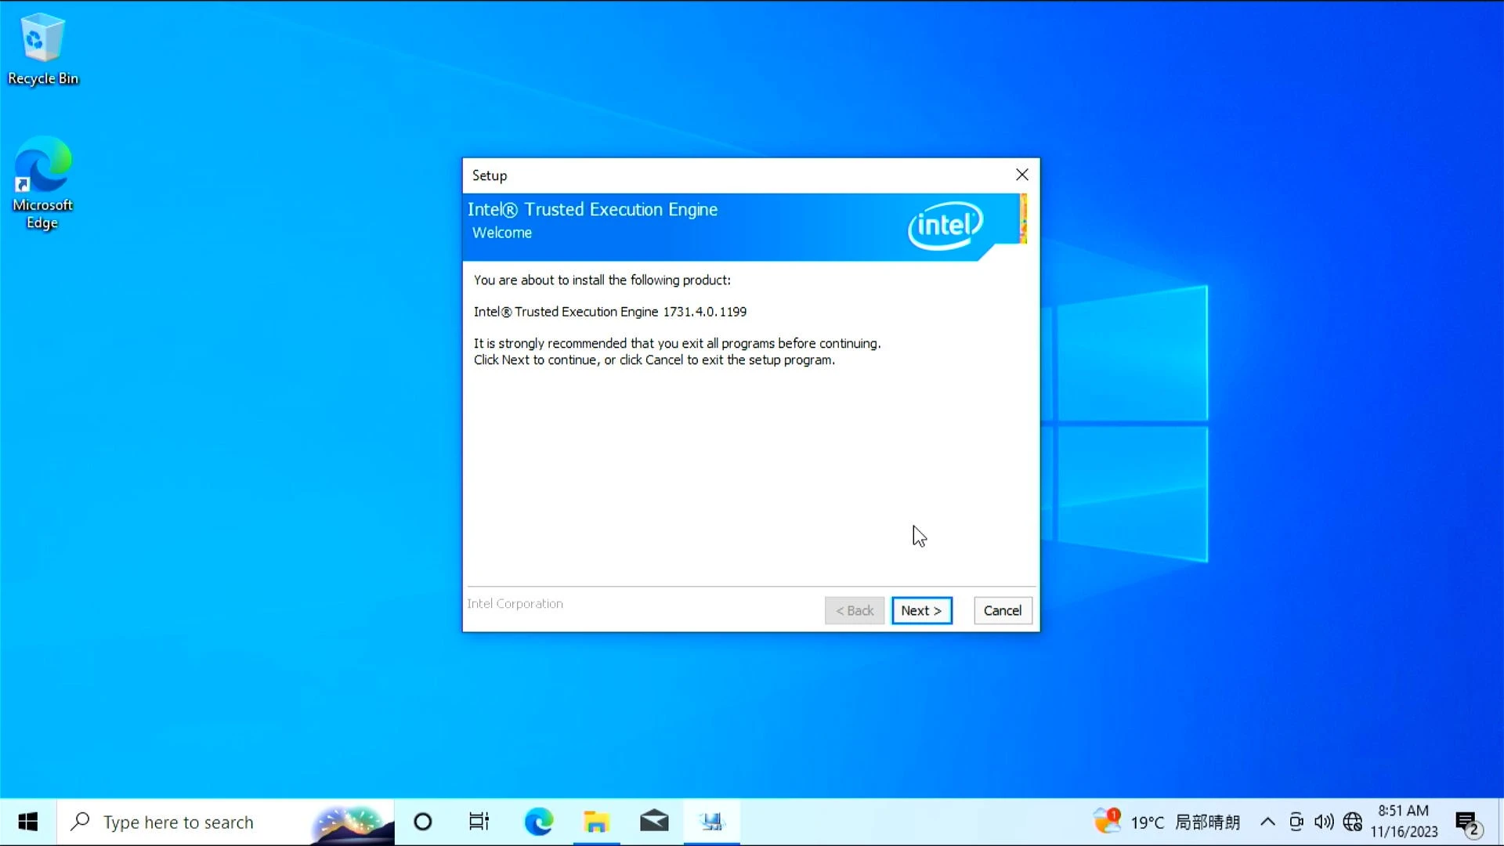Image resolution: width=1504 pixels, height=846 pixels.
Task: Click the Windows Start button
Action: (x=28, y=821)
